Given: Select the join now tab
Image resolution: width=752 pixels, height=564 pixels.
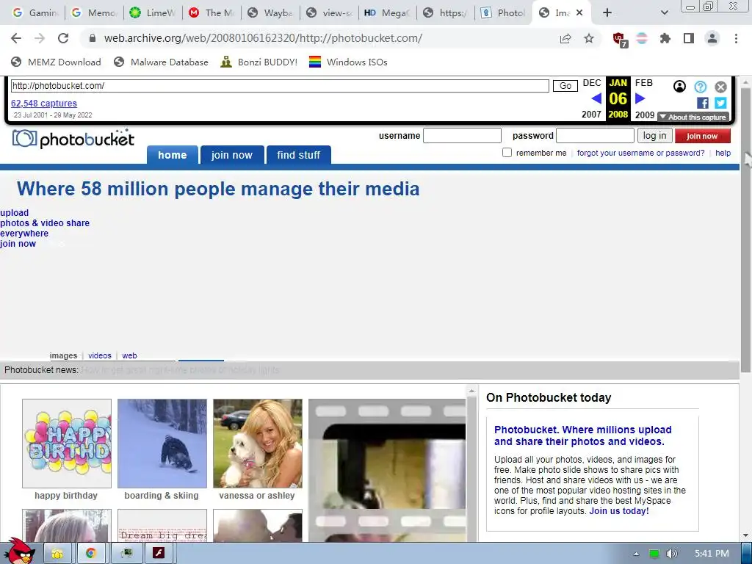Looking at the screenshot, I should tap(232, 155).
